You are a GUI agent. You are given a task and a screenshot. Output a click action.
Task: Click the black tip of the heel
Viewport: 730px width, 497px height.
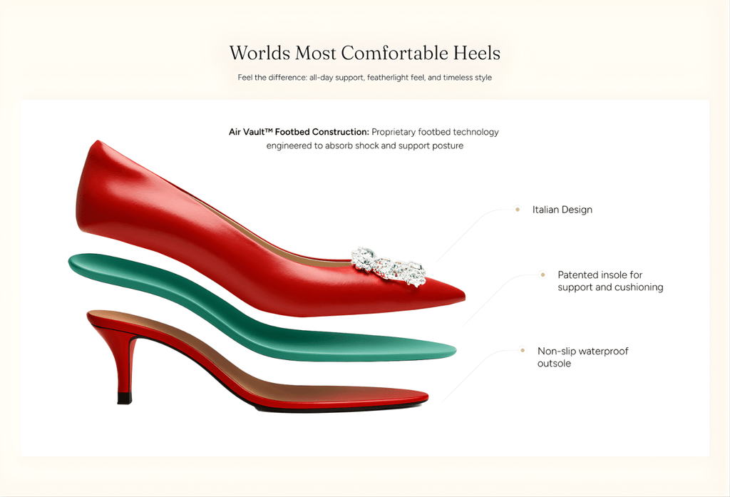(124, 398)
